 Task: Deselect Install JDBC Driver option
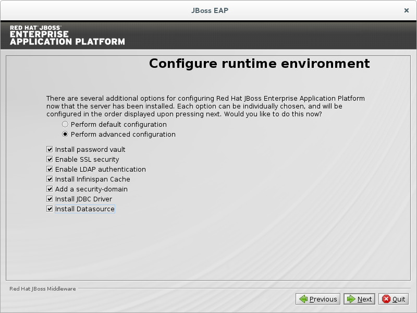click(x=50, y=199)
